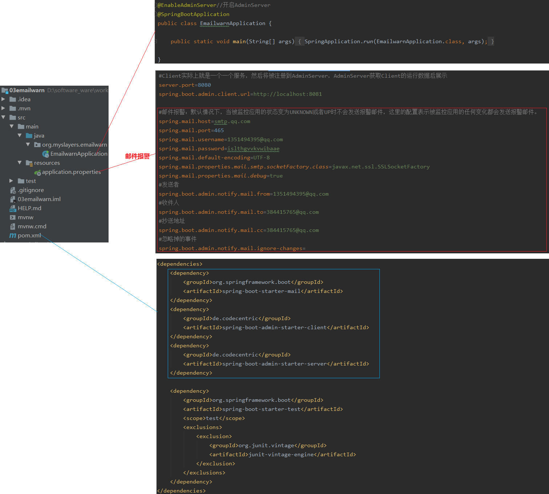Click the Spring Boot class icon for EmailwarnApplication
This screenshot has height=494, width=549.
[45, 154]
